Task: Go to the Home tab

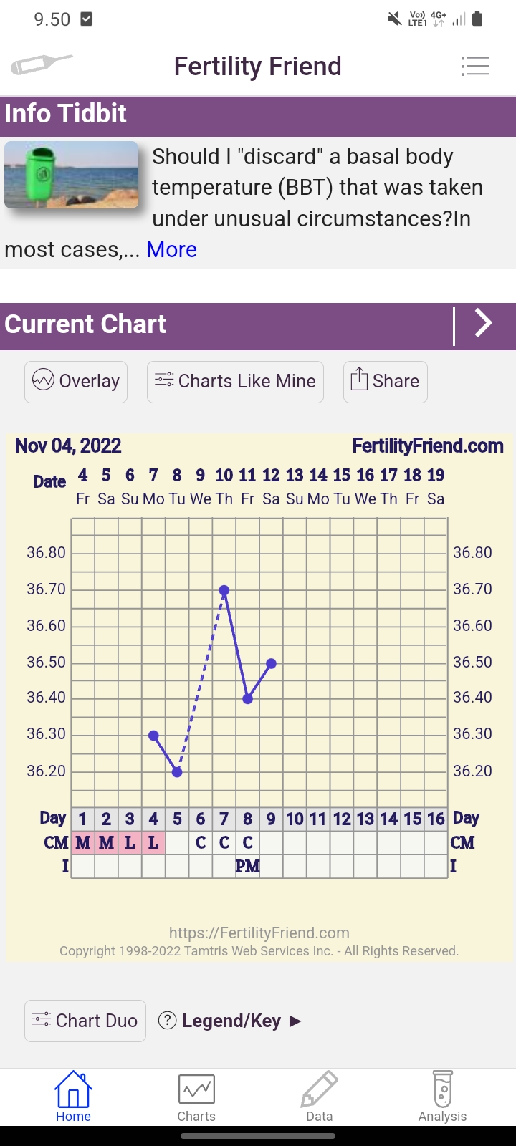Action: pos(73,1097)
